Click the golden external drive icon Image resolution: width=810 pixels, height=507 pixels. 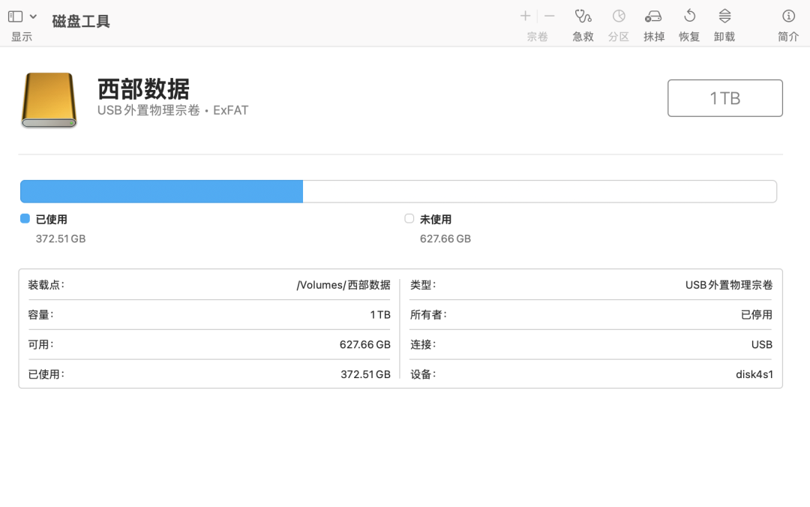coord(49,100)
